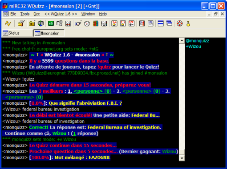Screen dimensions: 227x169
Task: Click the 'Wizou ... has joined #monsalon' line
Action: click(x=89, y=73)
